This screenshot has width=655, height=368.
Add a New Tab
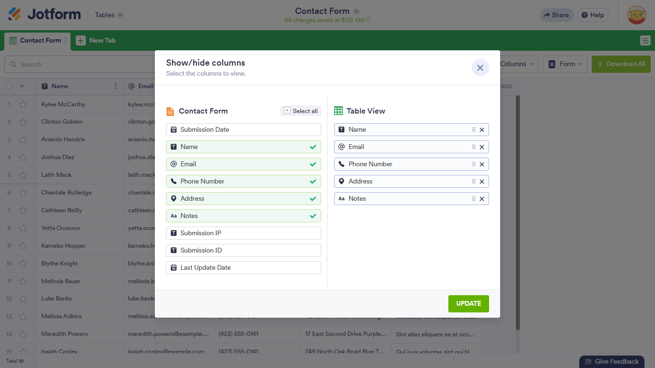point(96,41)
